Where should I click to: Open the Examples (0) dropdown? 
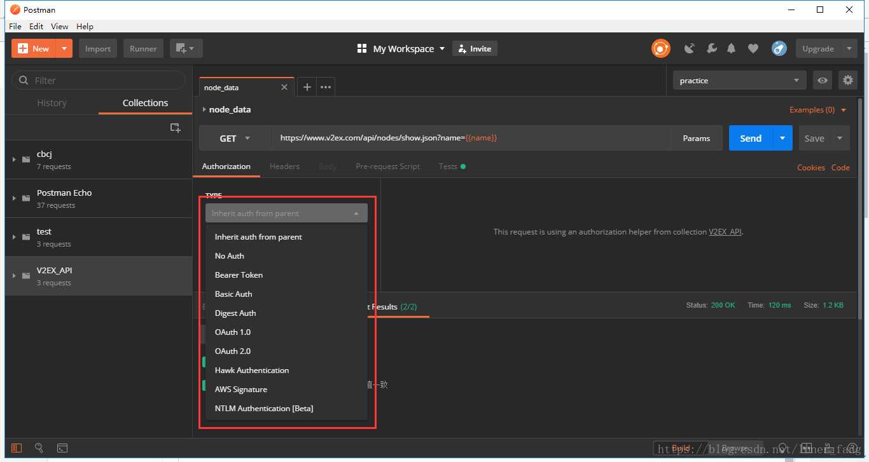pos(818,110)
